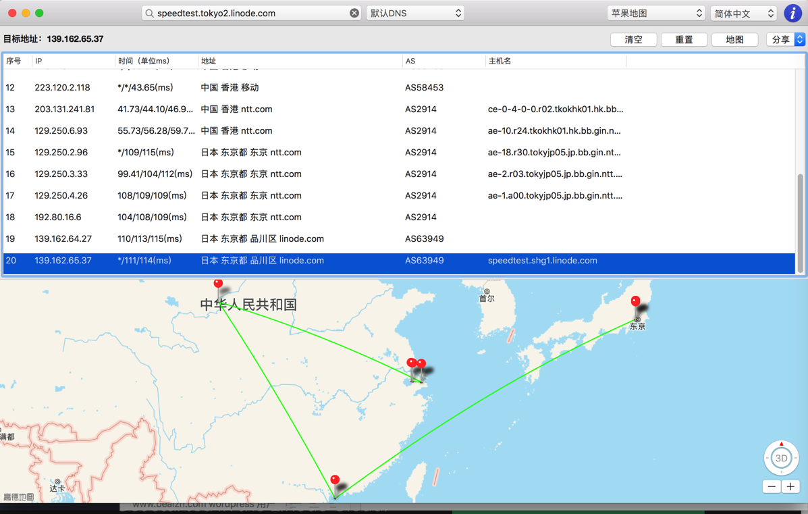Click the 中华人民共和国 map label
The height and width of the screenshot is (514, 808).
coord(248,305)
